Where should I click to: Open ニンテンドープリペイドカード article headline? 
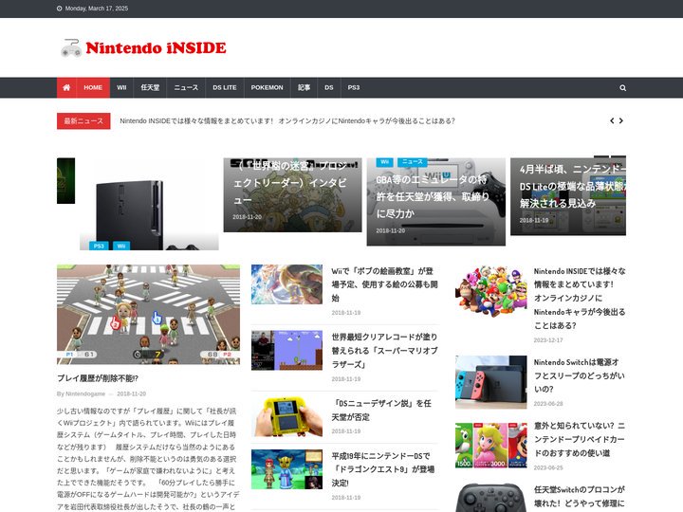coord(580,439)
